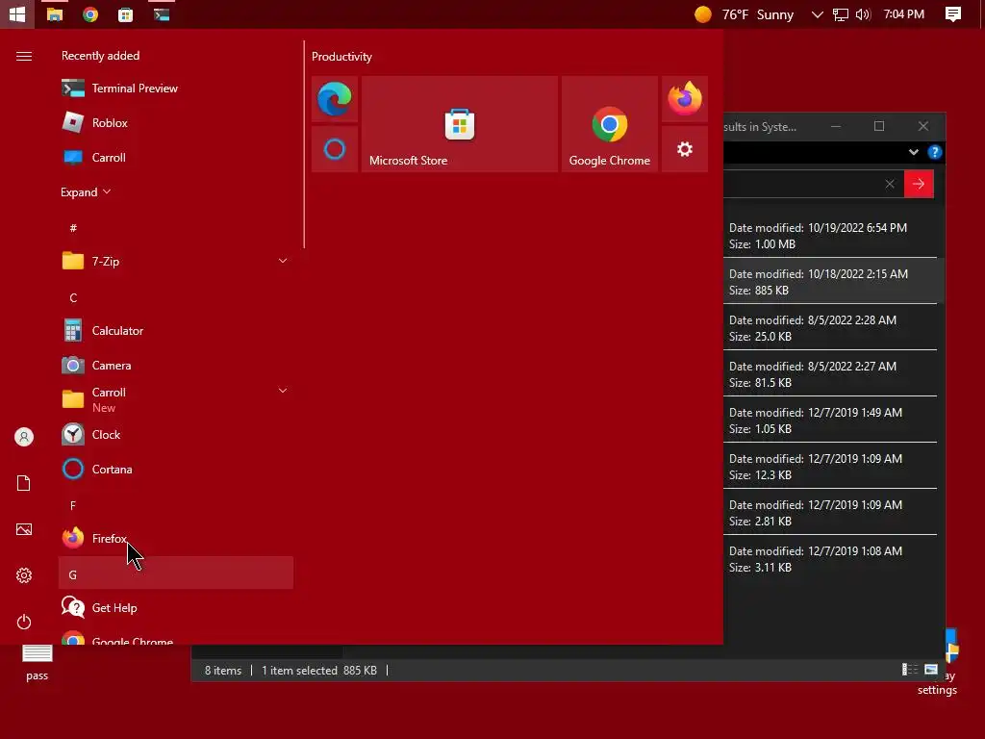Screen dimensions: 985x739
Task: Click the weather 76°F Sunny widget
Action: [744, 13]
